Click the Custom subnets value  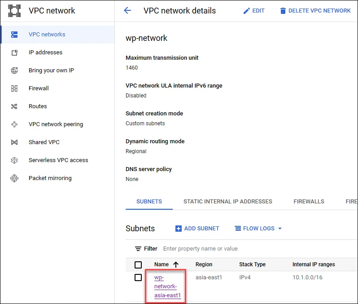tap(145, 123)
